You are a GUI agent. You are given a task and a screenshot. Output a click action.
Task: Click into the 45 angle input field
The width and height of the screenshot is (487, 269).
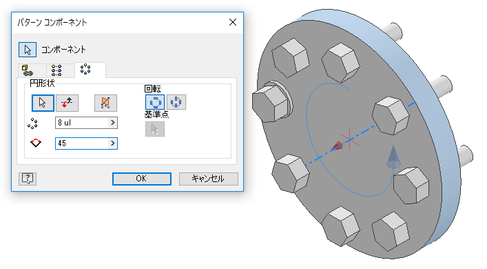[82, 143]
